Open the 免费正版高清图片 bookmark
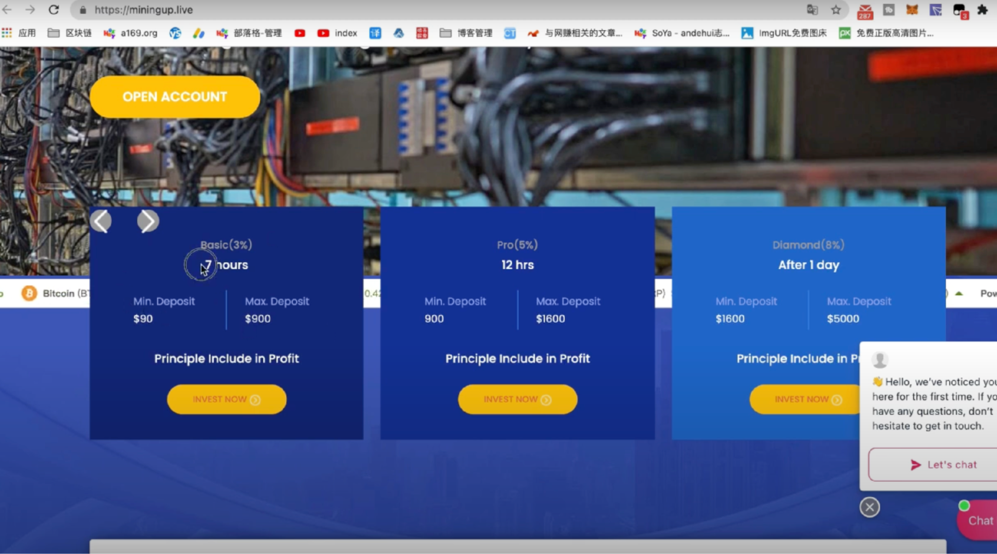The width and height of the screenshot is (997, 554). (886, 33)
